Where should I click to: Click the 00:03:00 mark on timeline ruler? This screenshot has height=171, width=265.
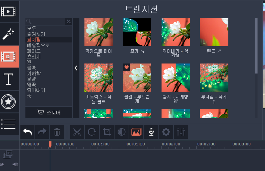241,144
